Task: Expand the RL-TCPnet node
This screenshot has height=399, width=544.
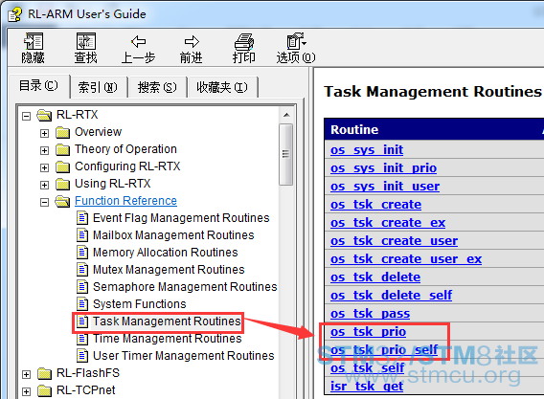Action: (x=27, y=391)
